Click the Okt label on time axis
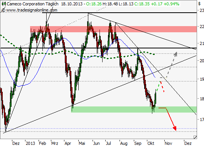 coord(151,143)
